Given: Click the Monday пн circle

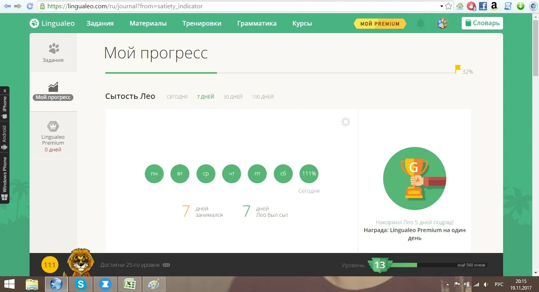Looking at the screenshot, I should tap(154, 174).
